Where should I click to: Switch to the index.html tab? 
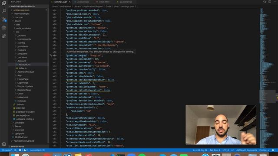[104, 2]
